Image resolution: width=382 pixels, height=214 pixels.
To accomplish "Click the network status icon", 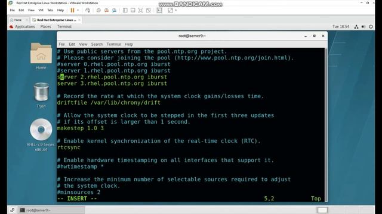I will tap(356, 27).
